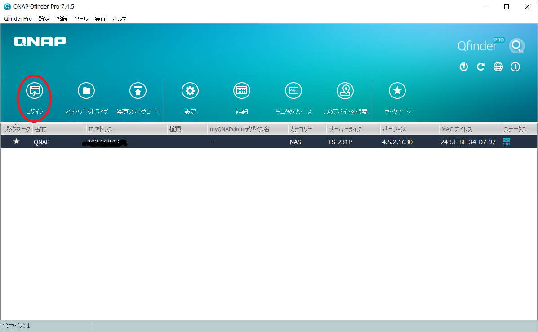Open the ヘルプ menu

[x=120, y=19]
